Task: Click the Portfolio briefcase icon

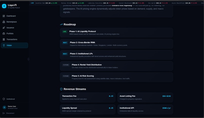Action: [4, 34]
